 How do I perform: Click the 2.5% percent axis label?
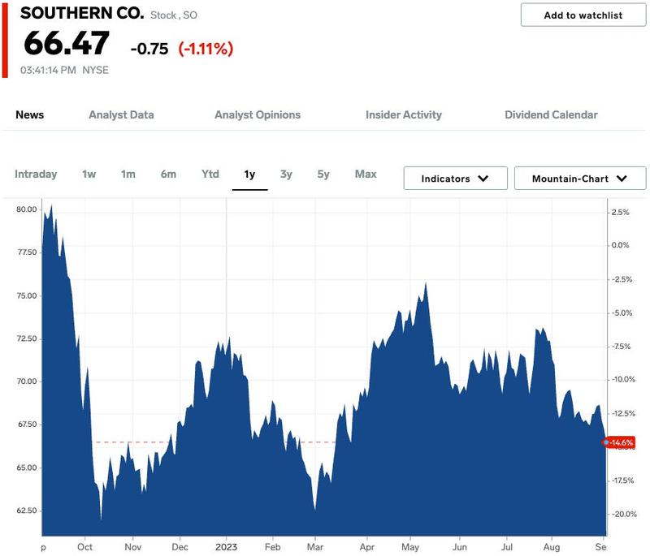[620, 213]
